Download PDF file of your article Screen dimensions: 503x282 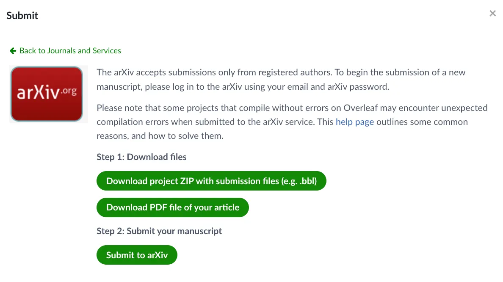(x=172, y=207)
